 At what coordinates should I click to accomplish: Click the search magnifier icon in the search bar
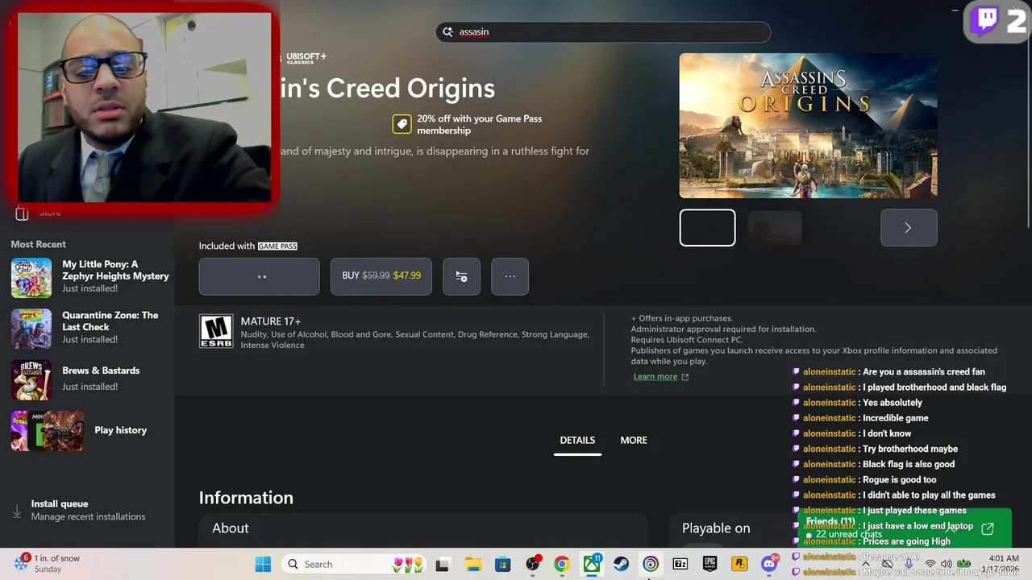(447, 32)
